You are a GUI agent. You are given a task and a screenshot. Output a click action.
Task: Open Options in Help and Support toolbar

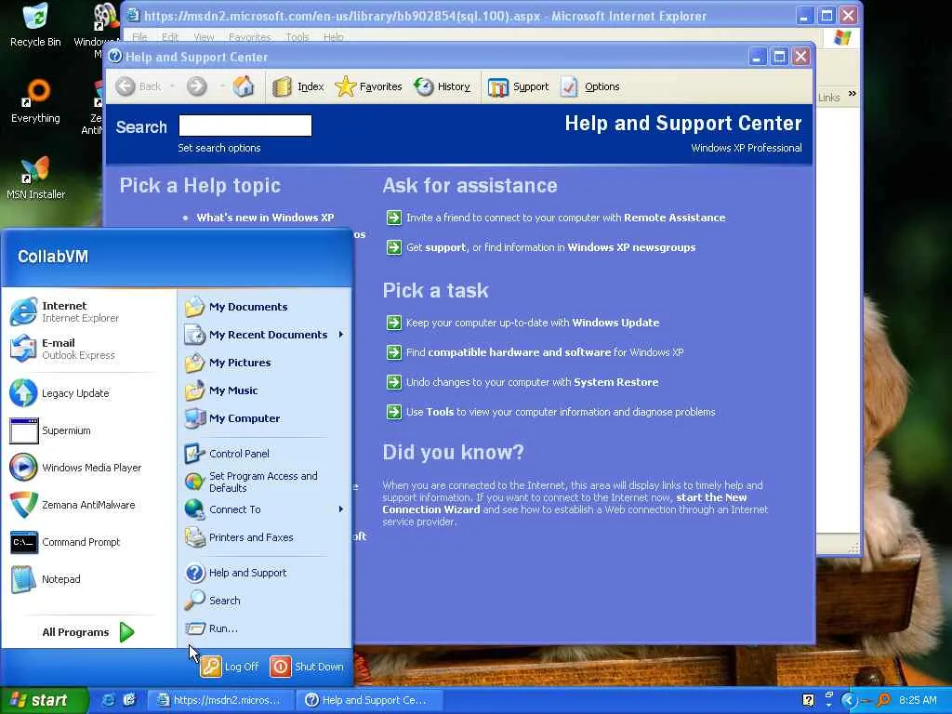[589, 86]
